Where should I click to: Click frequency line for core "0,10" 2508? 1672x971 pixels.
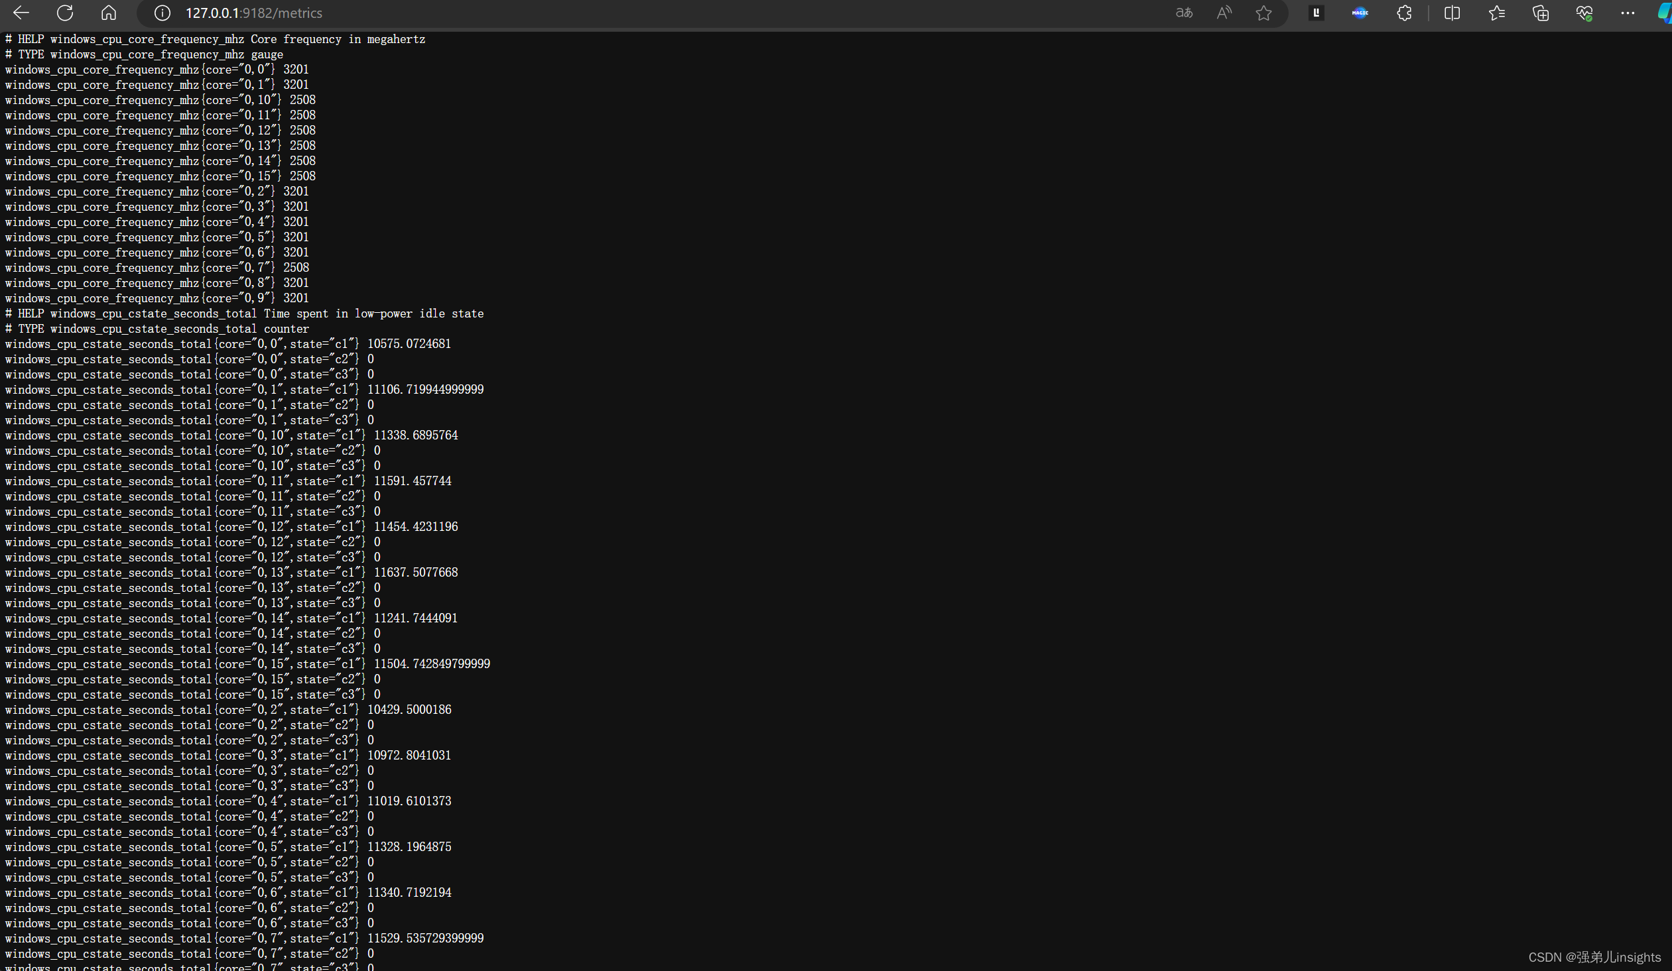(160, 100)
